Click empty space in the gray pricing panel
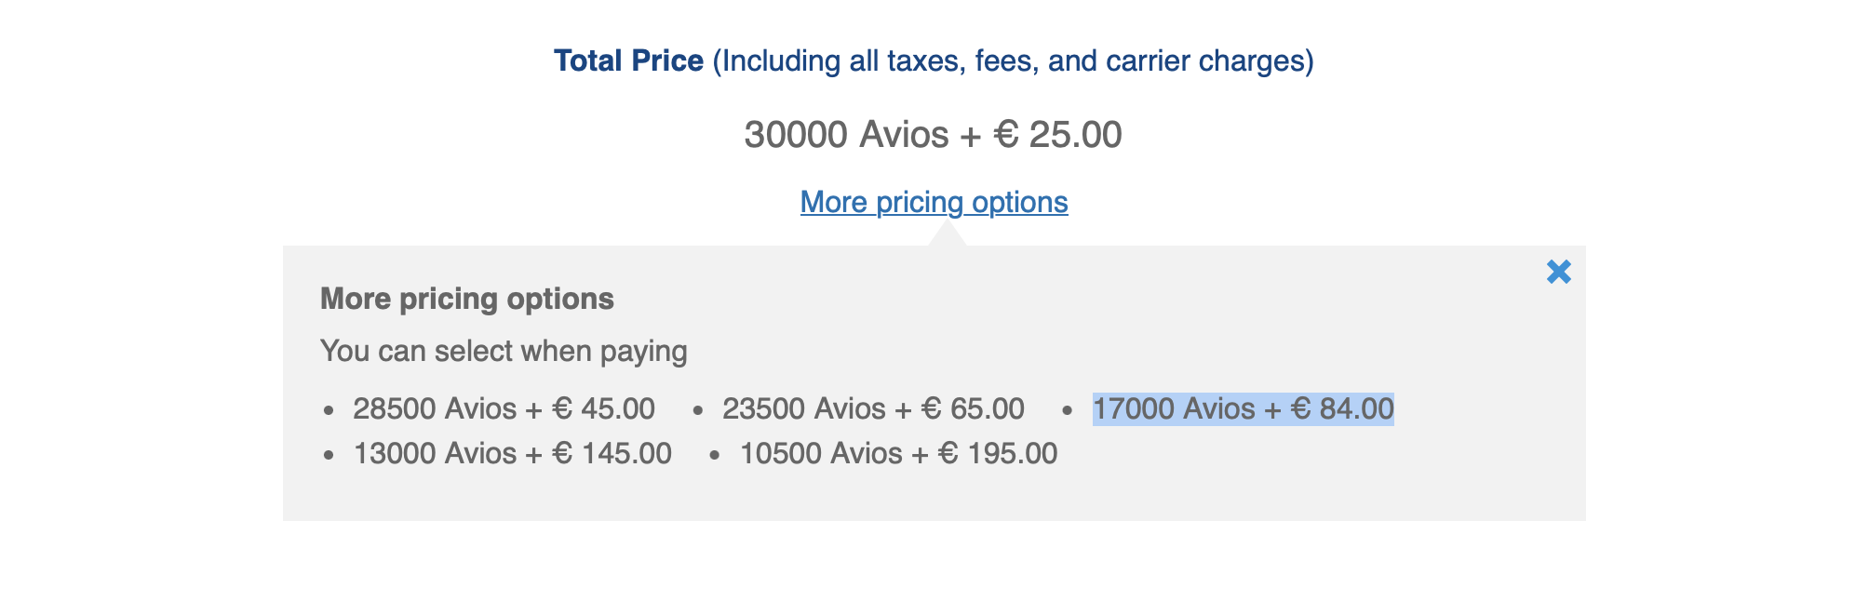The image size is (1869, 601). point(1303,484)
